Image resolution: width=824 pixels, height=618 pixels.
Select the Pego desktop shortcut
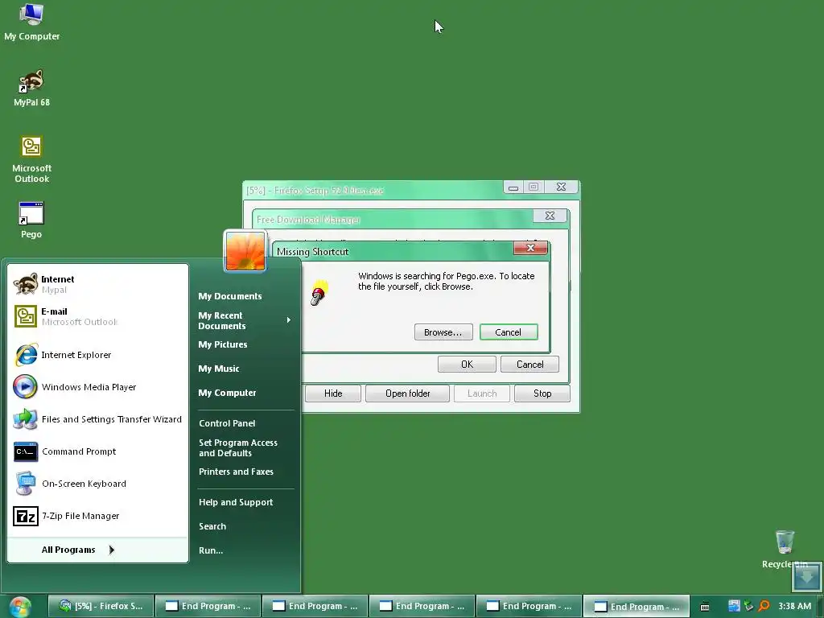(x=31, y=220)
